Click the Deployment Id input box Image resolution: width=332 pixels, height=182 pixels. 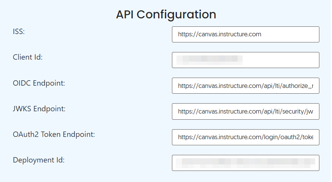point(245,163)
